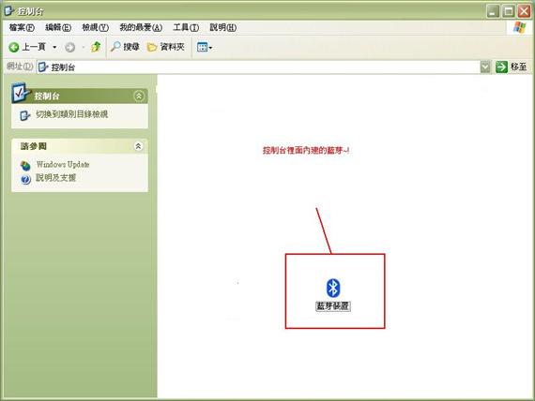Open the 工具(T) menu
The image size is (535, 401).
tap(186, 27)
